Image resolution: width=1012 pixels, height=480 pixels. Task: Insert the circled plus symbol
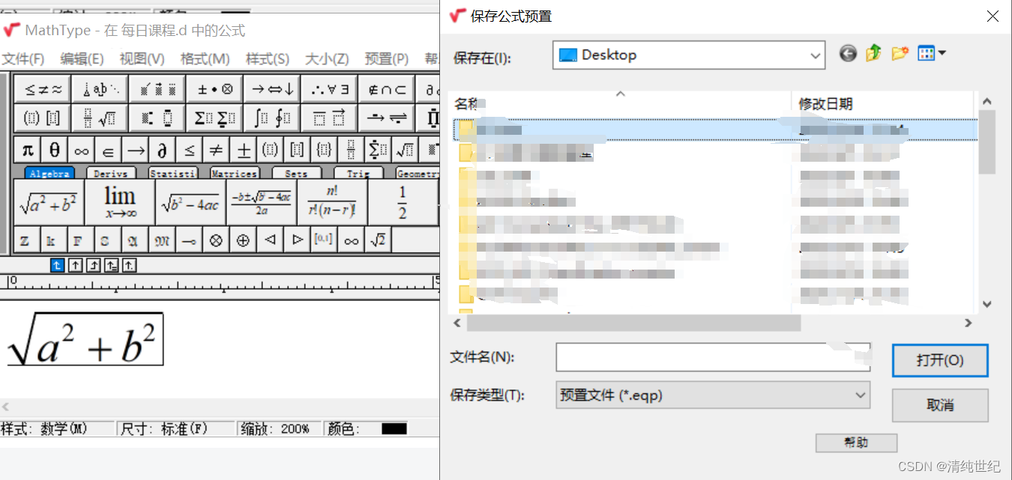point(243,240)
